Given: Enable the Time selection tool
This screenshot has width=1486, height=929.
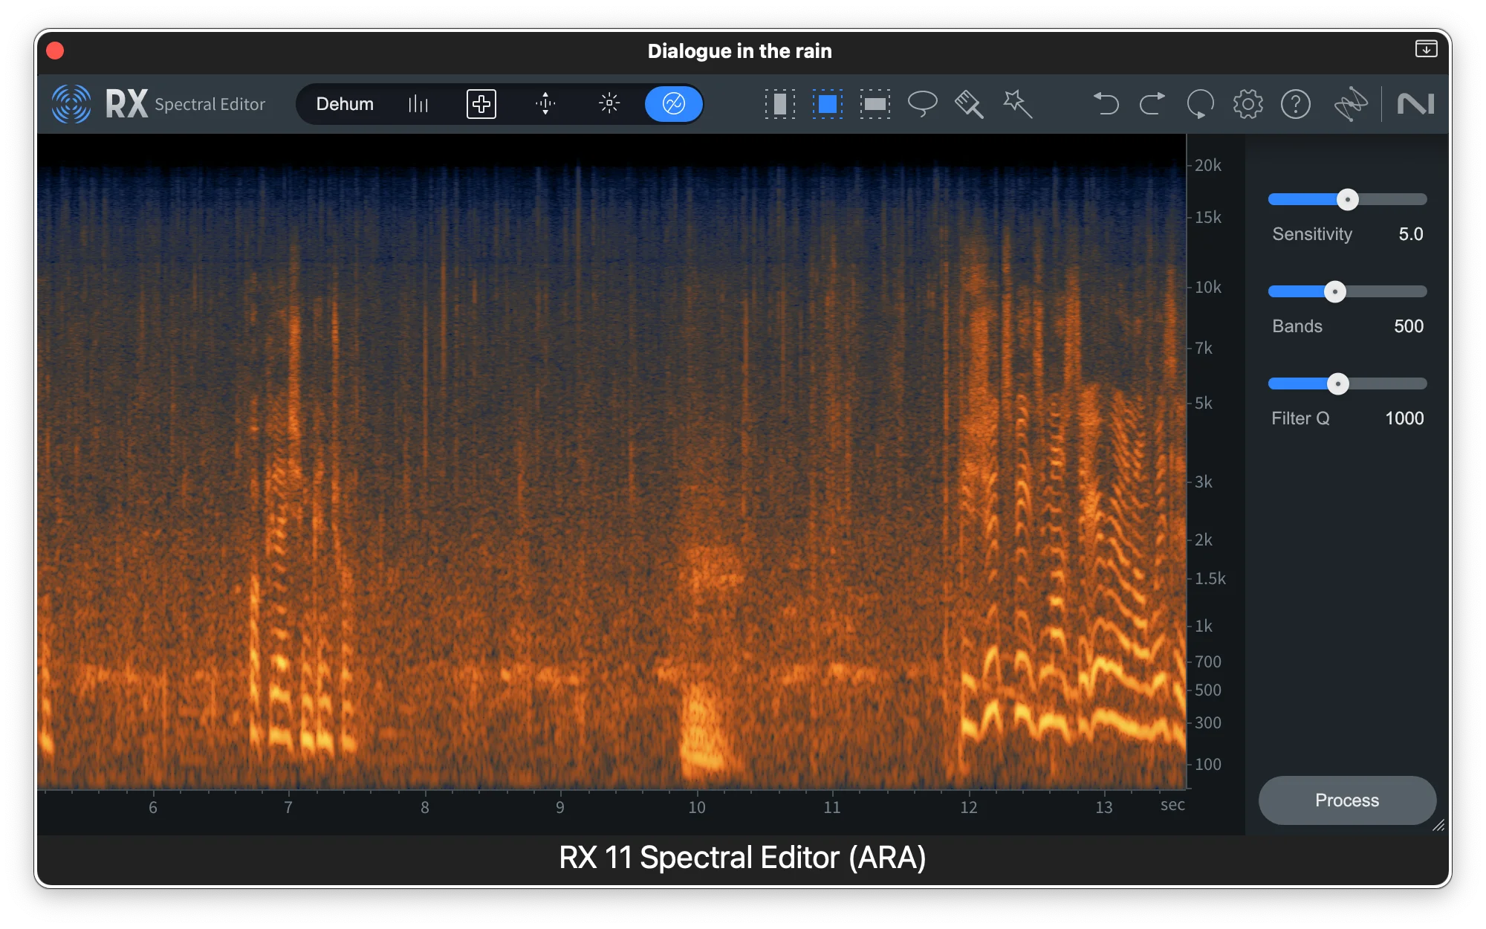Looking at the screenshot, I should pos(779,104).
